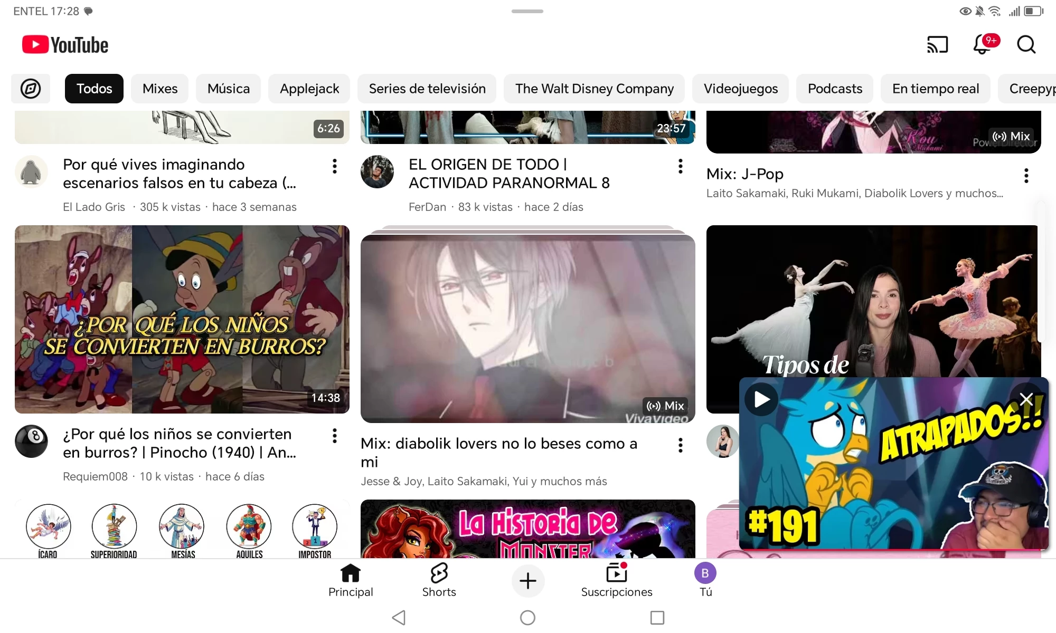Image resolution: width=1056 pixels, height=633 pixels.
Task: Tap 'Jesse & Joy, Laito Sakamaki' mix subtitle
Action: [484, 481]
